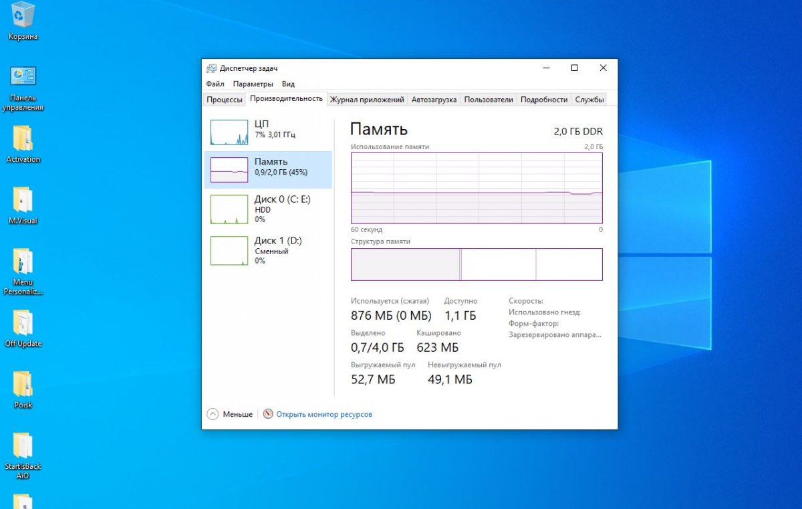Viewport: 802px width, 509px height.
Task: Click the Использовано гнезд: label
Action: coord(545,312)
